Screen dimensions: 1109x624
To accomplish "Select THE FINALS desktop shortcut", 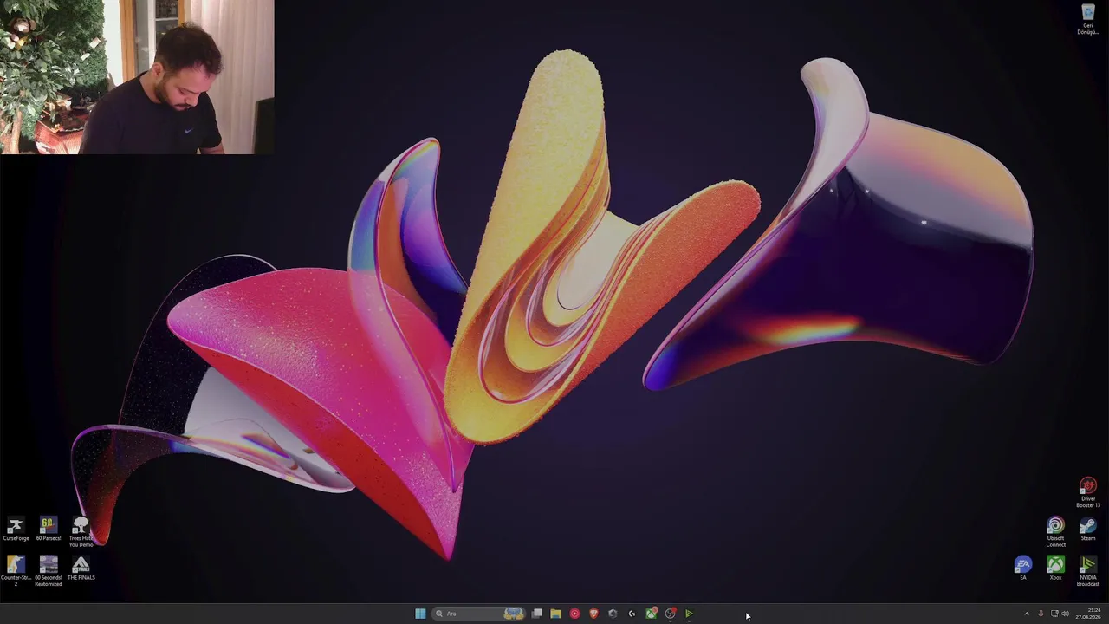I will click(81, 569).
